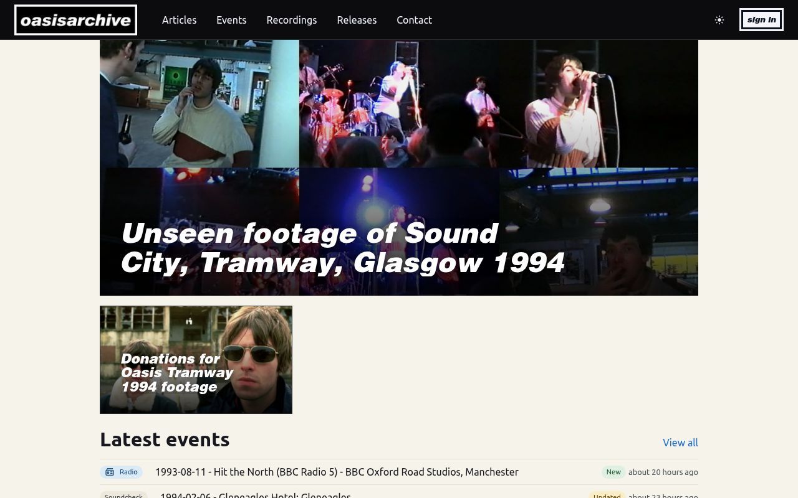Navigate to Releases
798x498 pixels.
click(x=357, y=20)
